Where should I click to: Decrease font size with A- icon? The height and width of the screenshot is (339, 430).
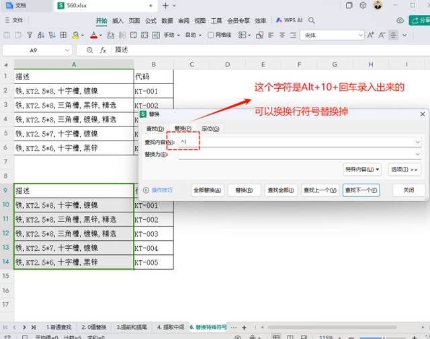point(382,35)
